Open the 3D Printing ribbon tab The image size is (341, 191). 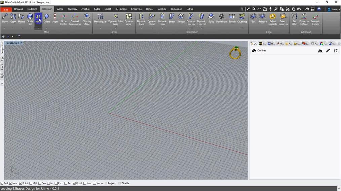click(x=121, y=9)
